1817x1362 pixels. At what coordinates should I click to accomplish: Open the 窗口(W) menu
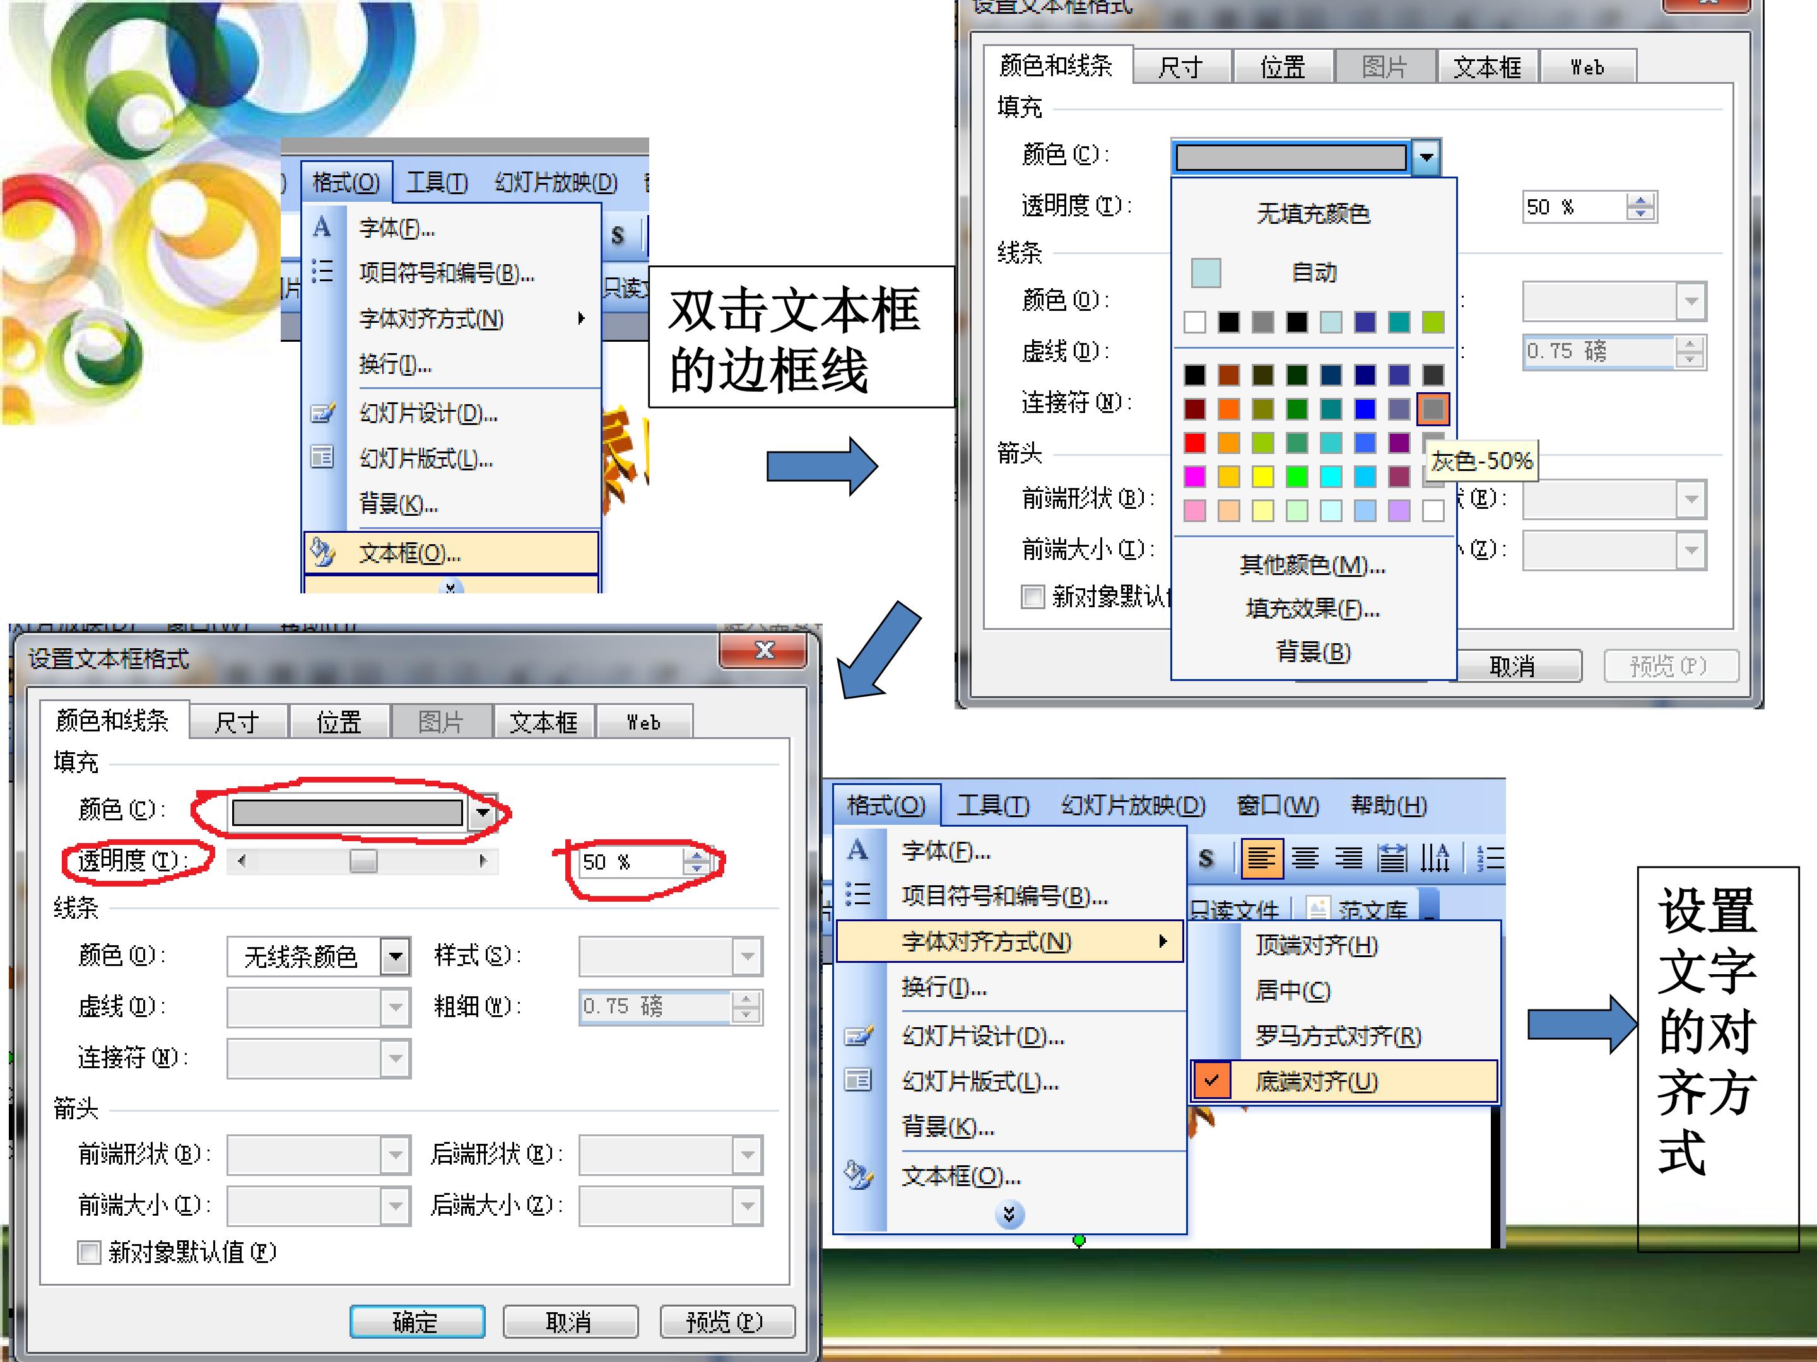tap(1278, 805)
